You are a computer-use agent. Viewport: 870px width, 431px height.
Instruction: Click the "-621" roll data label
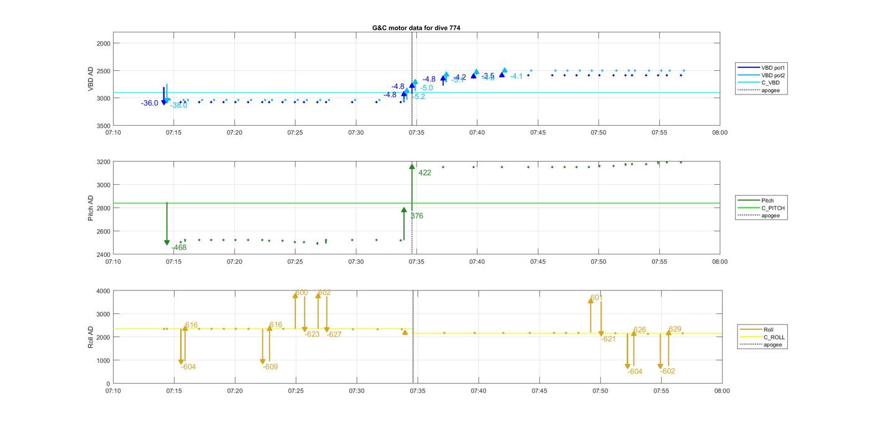click(x=608, y=339)
